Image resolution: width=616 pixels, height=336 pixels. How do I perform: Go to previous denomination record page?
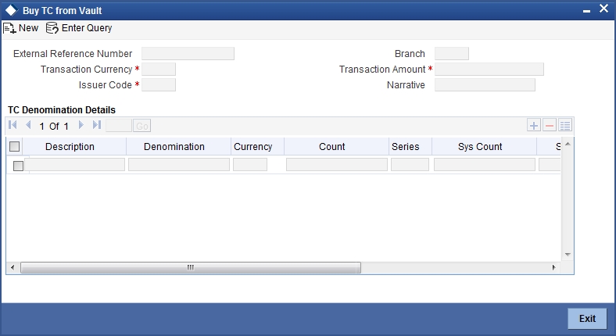pos(28,125)
